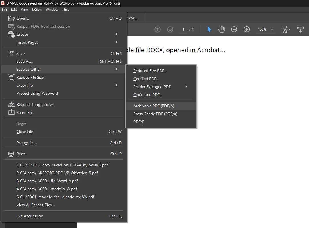Click the Create PDF icon
The image size is (309, 228).
(11, 34)
